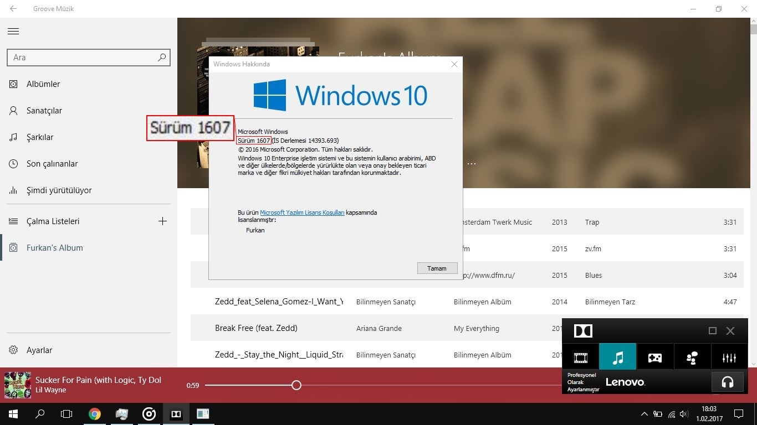Maximize the Dolby panel
This screenshot has width=757, height=425.
tap(713, 331)
